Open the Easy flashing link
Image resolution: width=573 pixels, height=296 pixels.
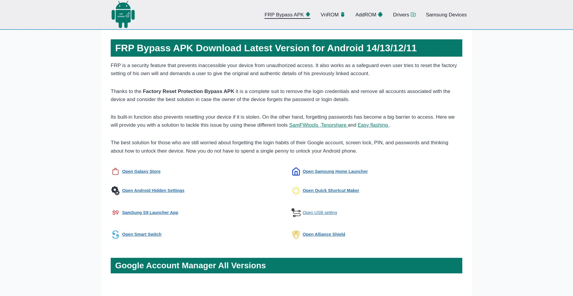pyautogui.click(x=373, y=125)
